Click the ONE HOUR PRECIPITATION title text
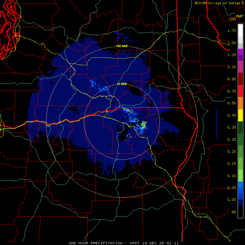This screenshot has width=245, height=245. click(96, 243)
